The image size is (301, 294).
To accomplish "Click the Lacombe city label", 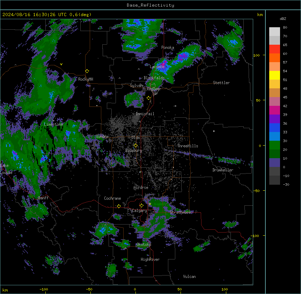I will click(x=157, y=67).
